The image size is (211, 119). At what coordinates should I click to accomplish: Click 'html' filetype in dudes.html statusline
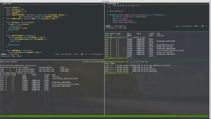(x=57, y=54)
